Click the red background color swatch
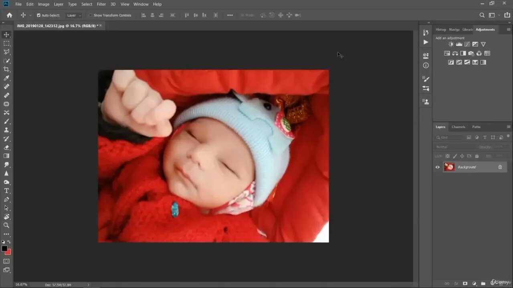Screen dimensions: 513x288 pyautogui.click(x=9, y=252)
